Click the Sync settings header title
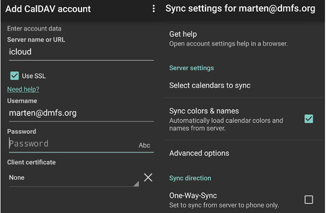This screenshot has width=326, height=213. [x=240, y=9]
